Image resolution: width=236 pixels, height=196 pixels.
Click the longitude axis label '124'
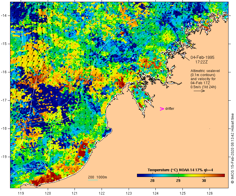(155, 193)
